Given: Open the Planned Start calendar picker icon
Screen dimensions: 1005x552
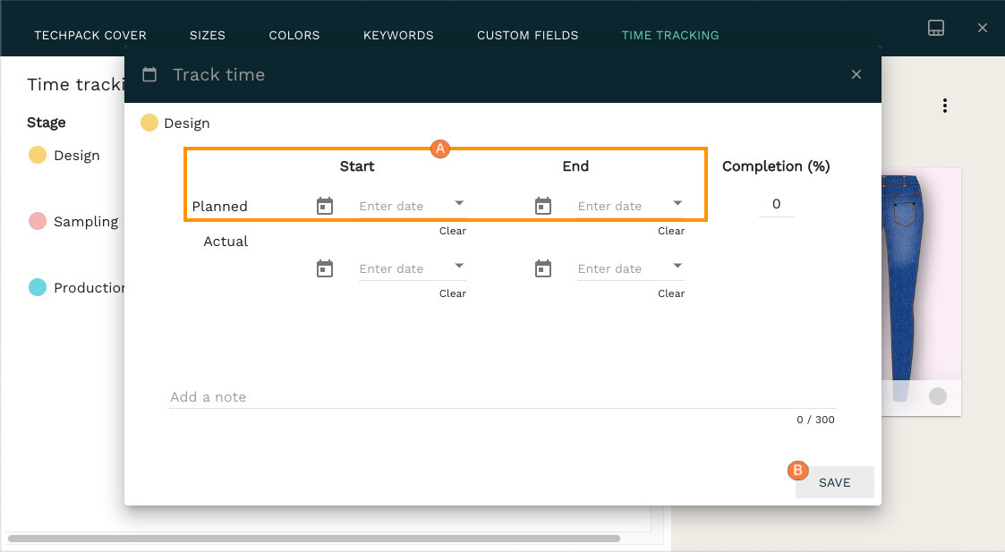Looking at the screenshot, I should (x=325, y=206).
